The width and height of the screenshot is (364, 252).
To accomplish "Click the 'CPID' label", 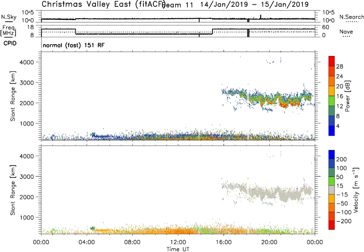I will pyautogui.click(x=10, y=43).
